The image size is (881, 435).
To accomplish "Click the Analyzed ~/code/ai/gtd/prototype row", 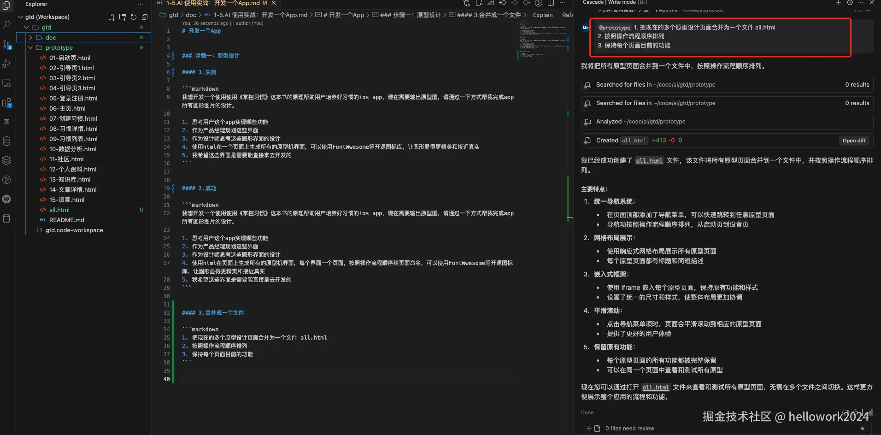I will [x=727, y=122].
